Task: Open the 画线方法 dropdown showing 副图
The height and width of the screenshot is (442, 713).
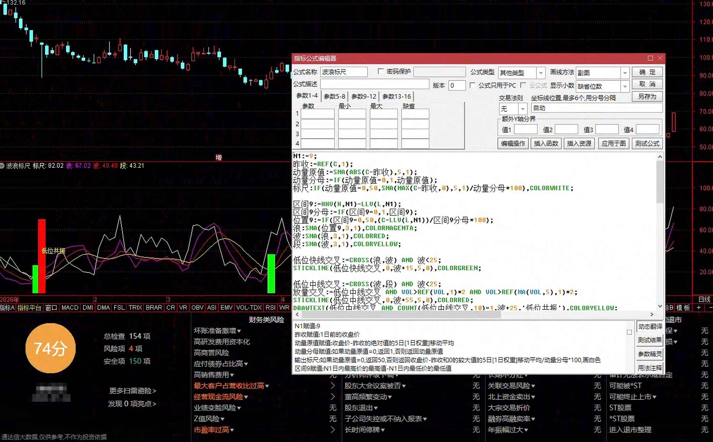Action: [x=625, y=73]
